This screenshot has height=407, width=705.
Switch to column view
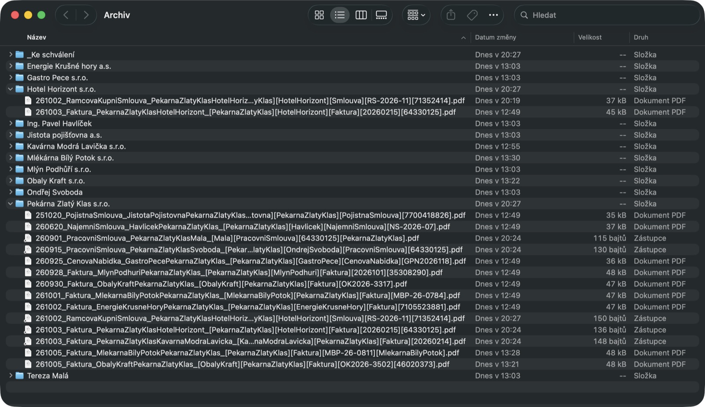(361, 15)
